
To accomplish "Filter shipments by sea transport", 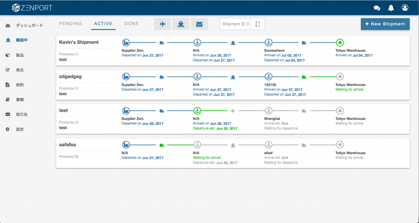I will 181,24.
